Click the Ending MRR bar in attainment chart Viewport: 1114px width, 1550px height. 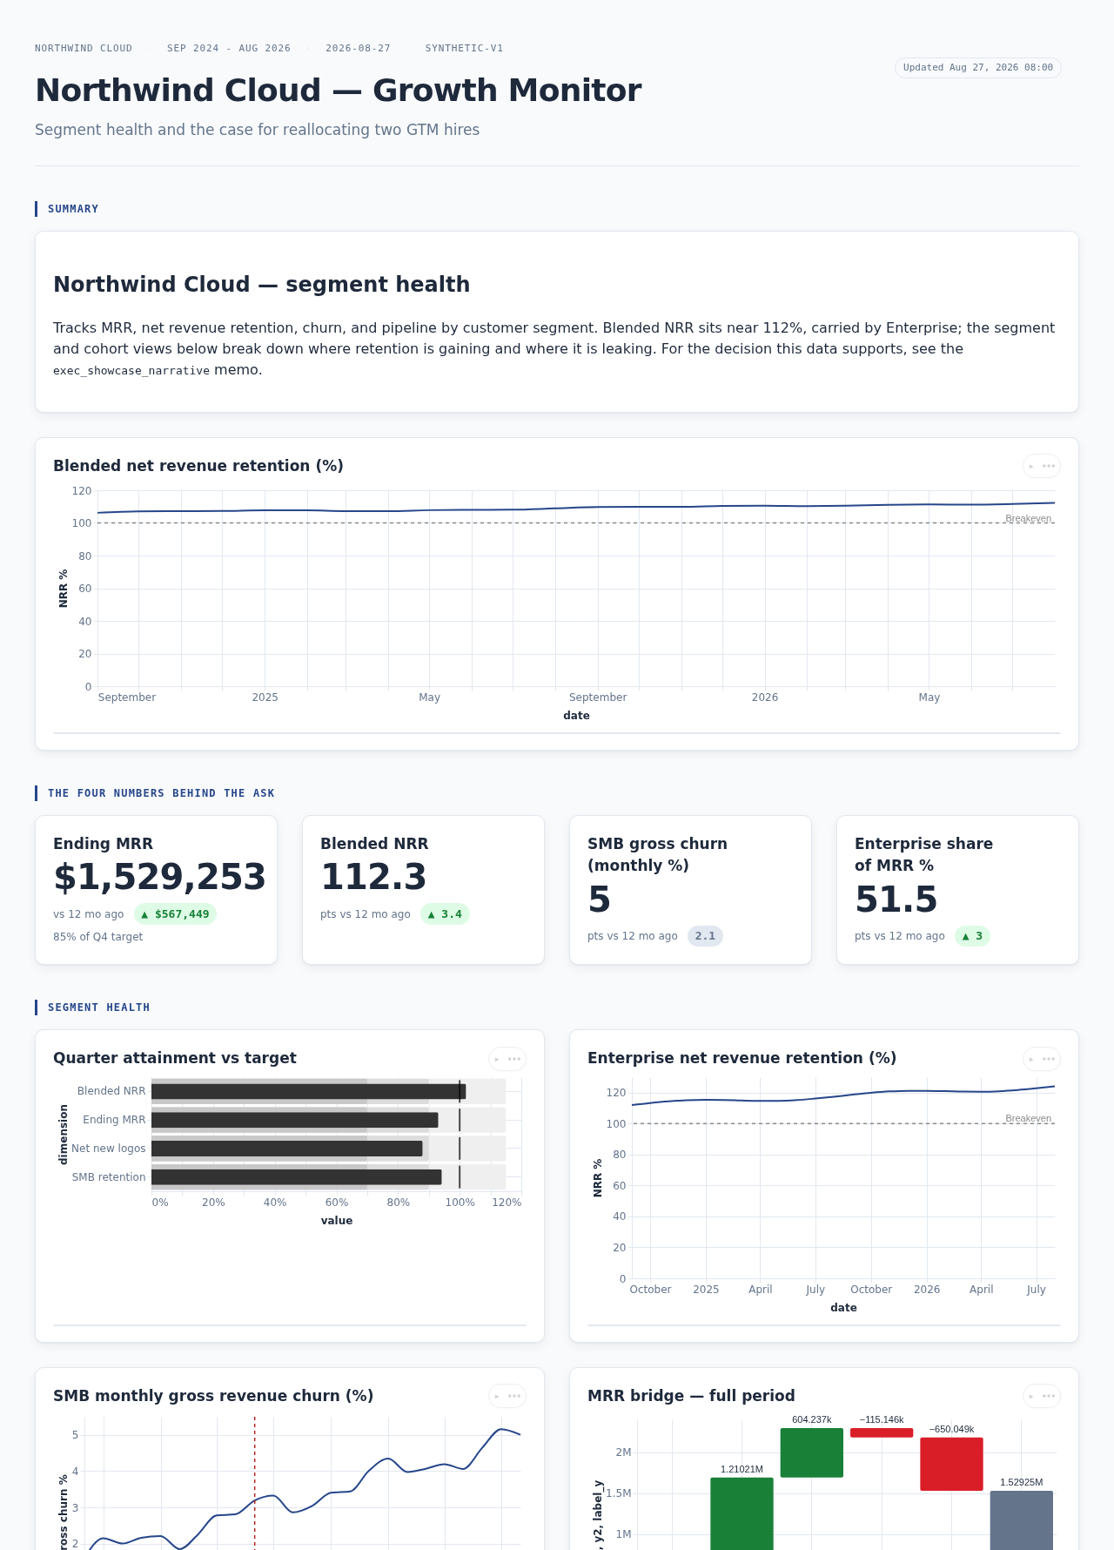(294, 1120)
